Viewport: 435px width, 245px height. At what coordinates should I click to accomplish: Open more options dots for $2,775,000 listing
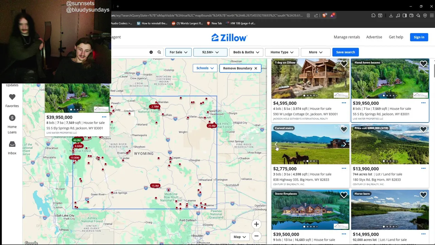tap(344, 168)
